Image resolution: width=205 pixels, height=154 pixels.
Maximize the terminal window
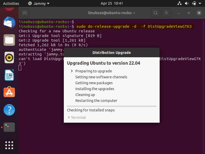pyautogui.click(x=189, y=13)
